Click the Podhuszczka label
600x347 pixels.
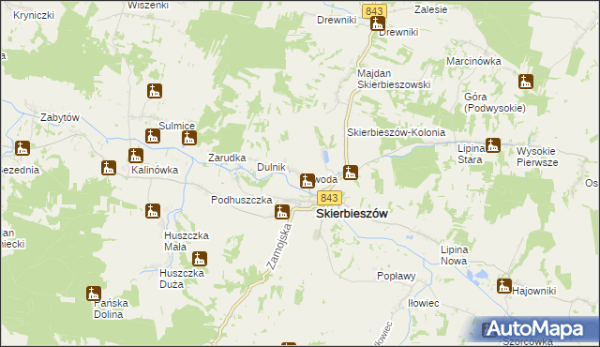pyautogui.click(x=242, y=200)
